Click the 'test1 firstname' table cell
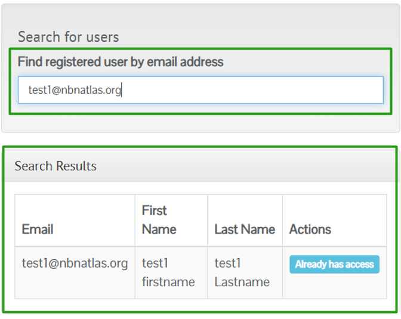The height and width of the screenshot is (319, 401). click(168, 272)
